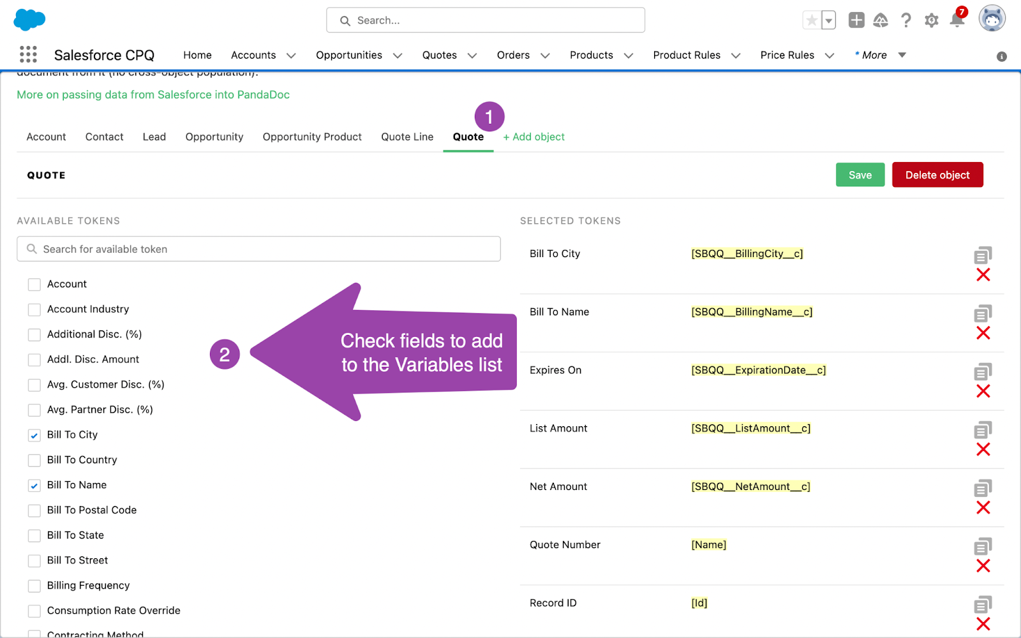Expand the Product Rules dropdown chevron

tap(736, 56)
